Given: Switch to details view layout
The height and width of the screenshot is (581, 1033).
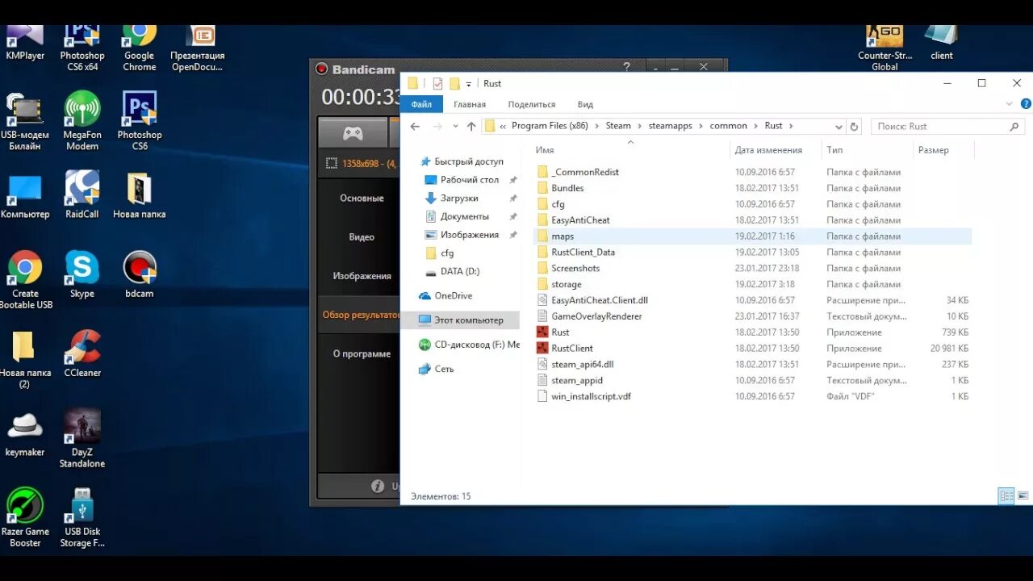Looking at the screenshot, I should 1006,495.
